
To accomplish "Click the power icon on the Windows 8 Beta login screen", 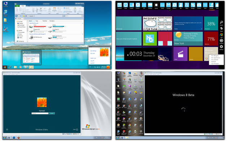I will click(x=77, y=130).
